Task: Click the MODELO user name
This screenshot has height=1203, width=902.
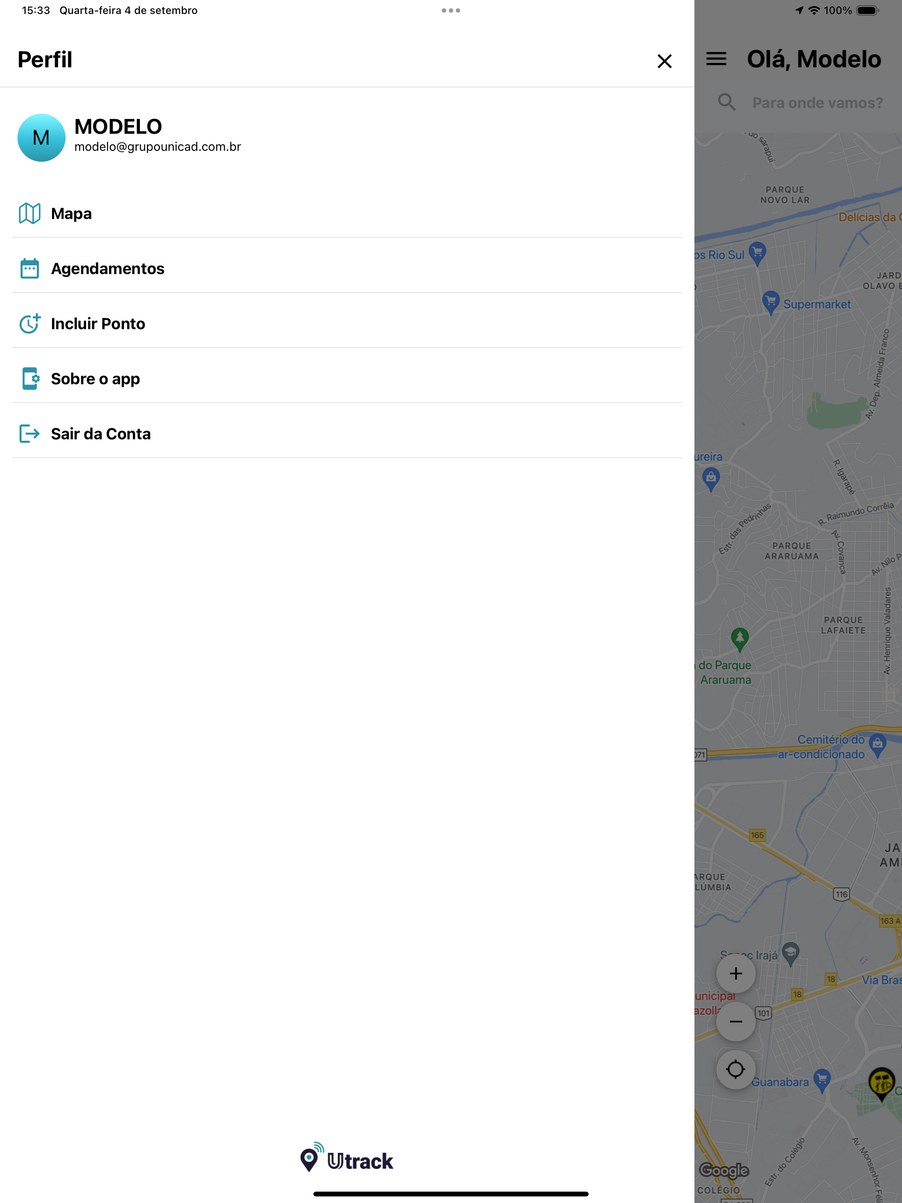Action: pos(118,127)
